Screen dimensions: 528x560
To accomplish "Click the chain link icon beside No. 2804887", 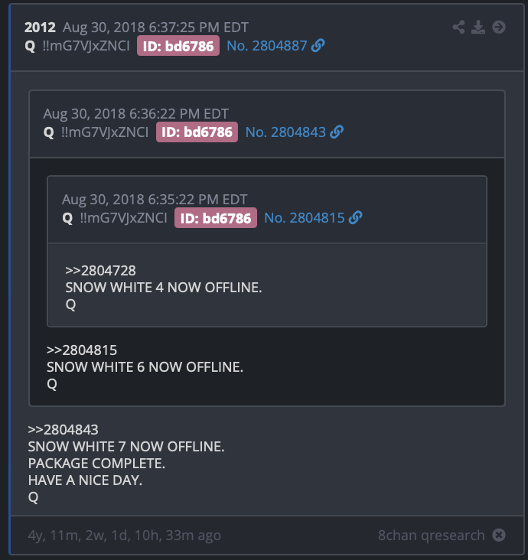I will tap(318, 45).
